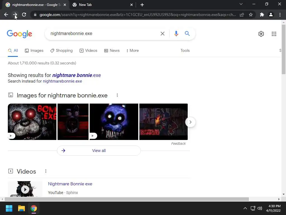Image resolution: width=286 pixels, height=215 pixels.
Task: Click the address bar URL
Action: pos(138,15)
